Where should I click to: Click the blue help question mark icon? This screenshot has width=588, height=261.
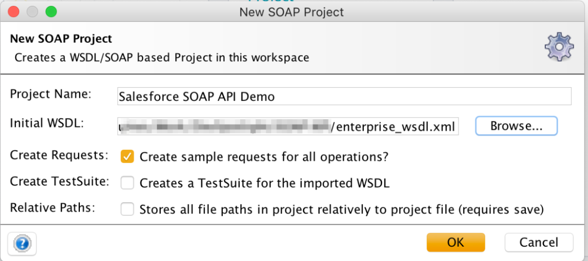click(22, 243)
